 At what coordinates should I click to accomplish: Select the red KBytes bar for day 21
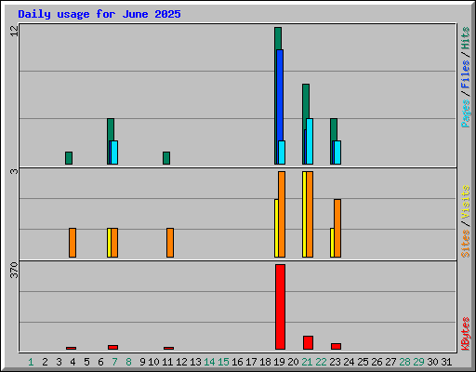coord(308,342)
